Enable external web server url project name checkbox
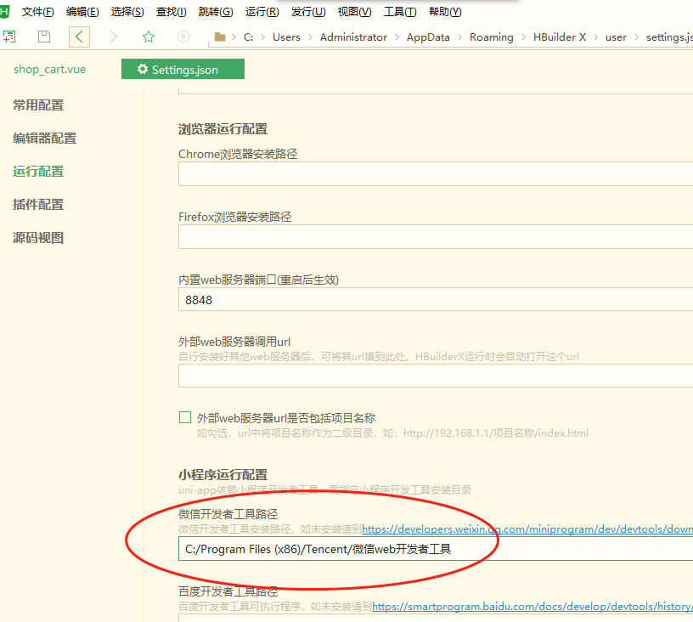 (x=185, y=417)
